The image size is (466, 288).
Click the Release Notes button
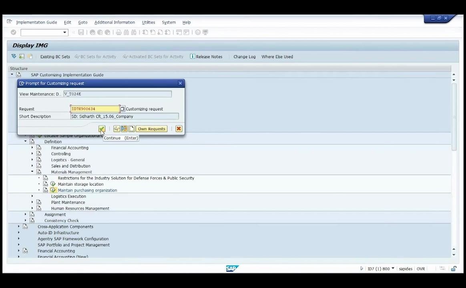click(x=206, y=57)
